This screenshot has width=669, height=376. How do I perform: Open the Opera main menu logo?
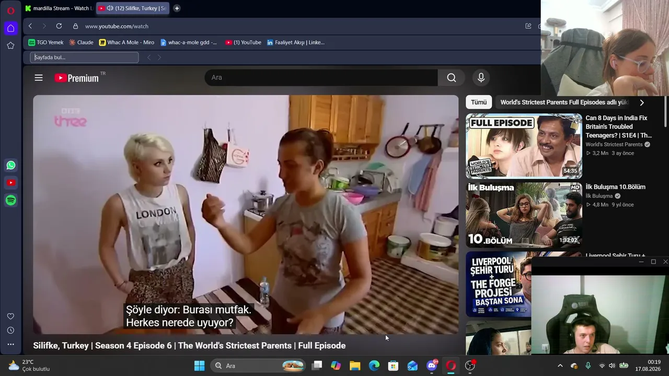click(10, 10)
